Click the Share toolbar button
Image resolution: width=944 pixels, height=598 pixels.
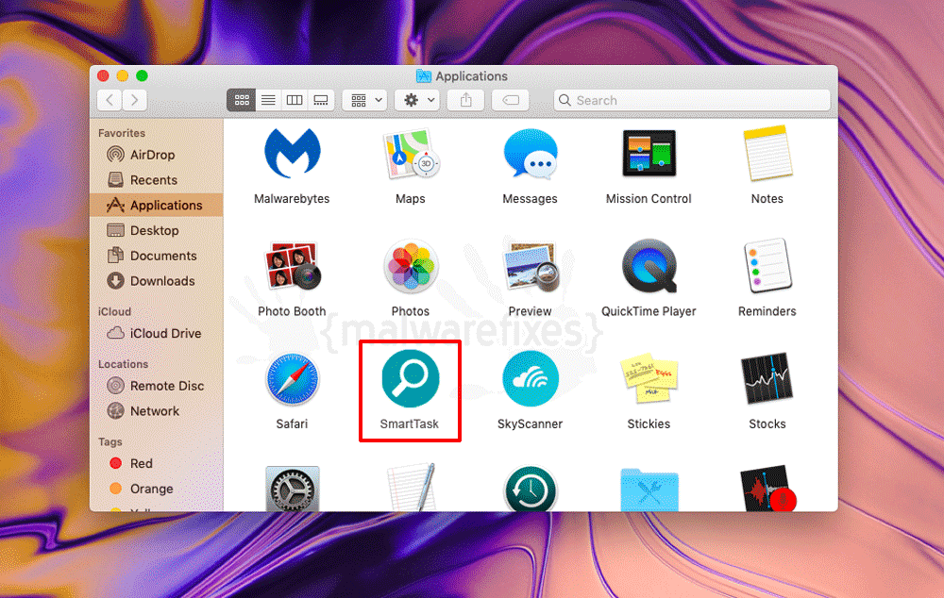click(x=466, y=100)
